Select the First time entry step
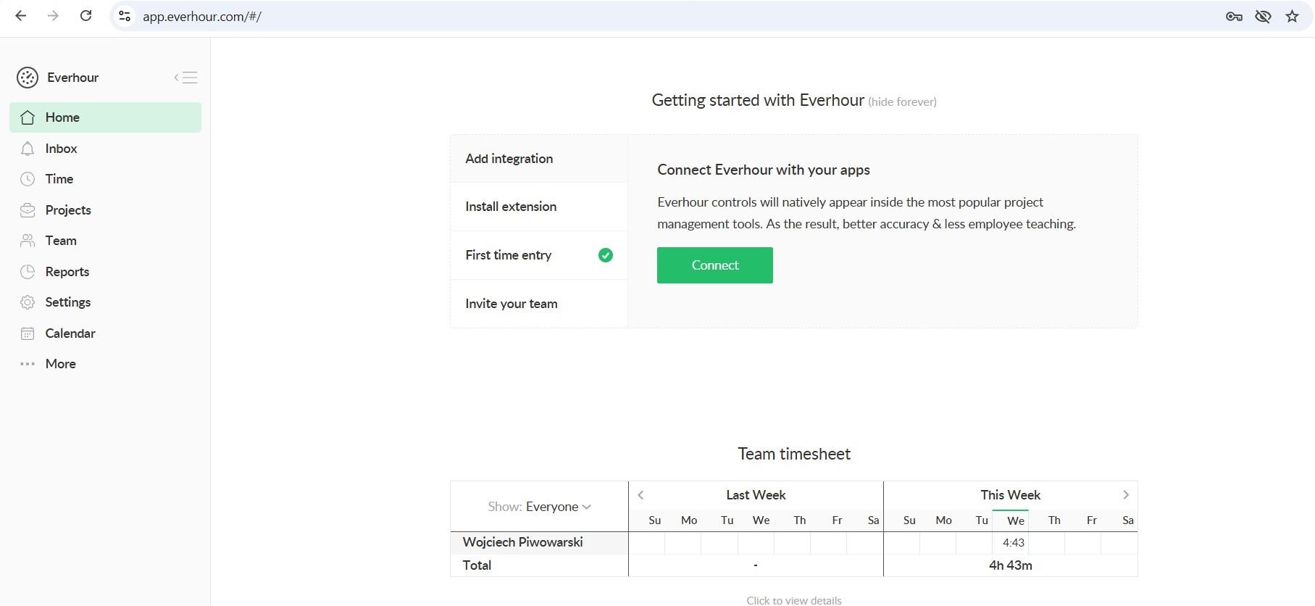 tap(539, 255)
